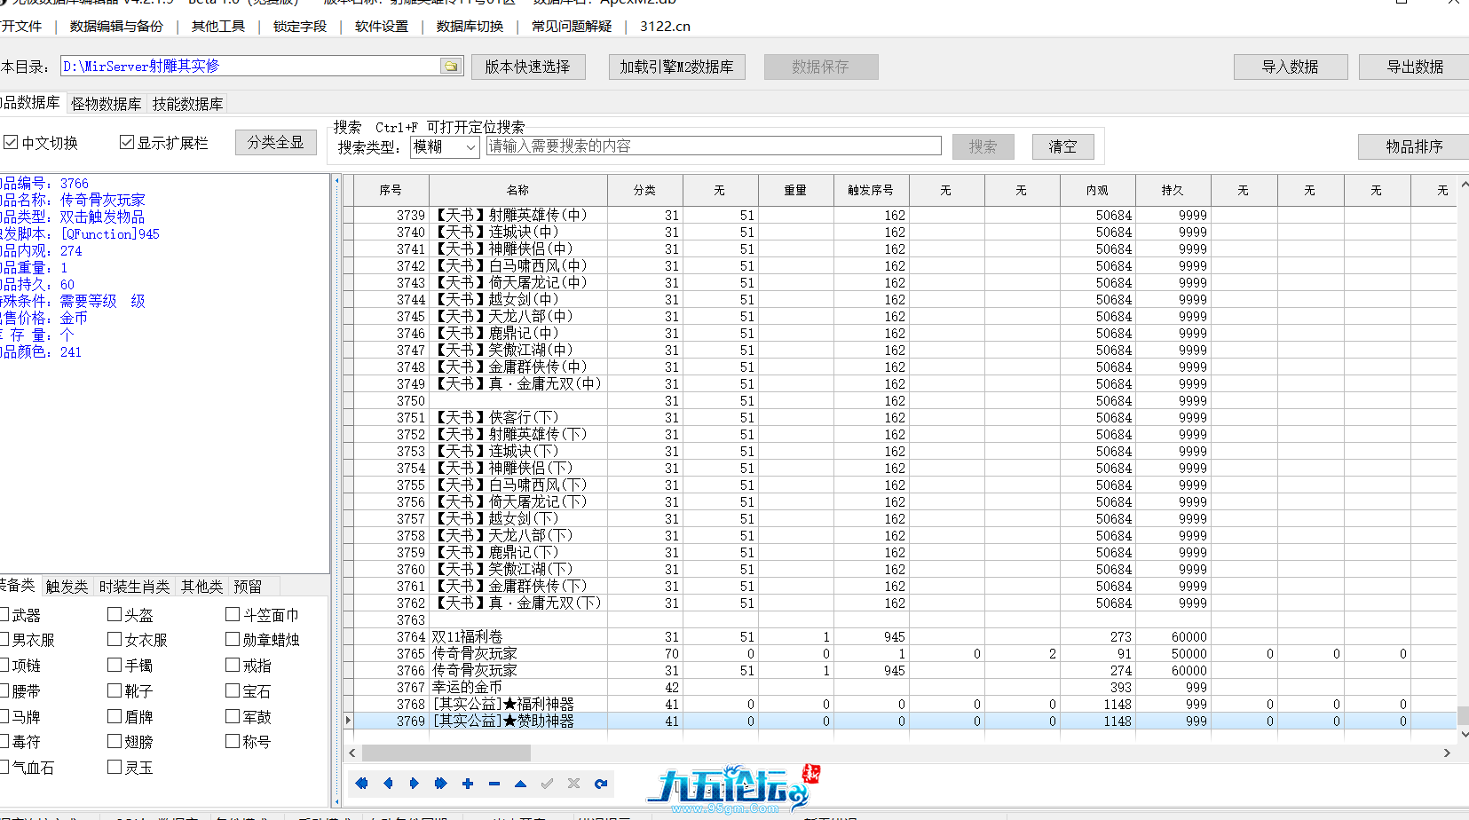Click the 导出数据 button

coord(1415,67)
